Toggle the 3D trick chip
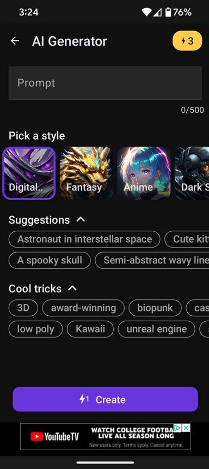209x469 pixels. pos(23,308)
